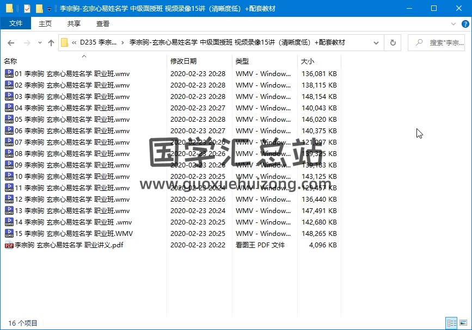This screenshot has width=472, height=330.
Task: Expand the ribbon using the chevron
Action: point(453,24)
